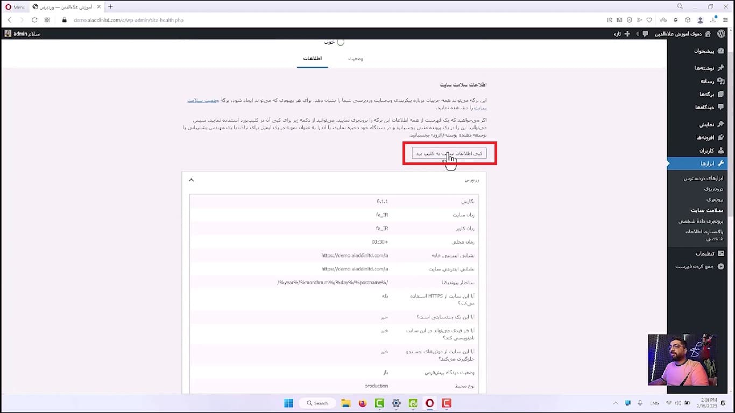Open Site Health (سلامت سایت) submenu item
The width and height of the screenshot is (735, 413).
(707, 210)
